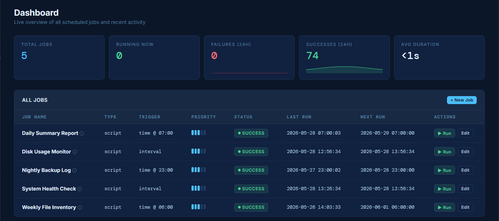This screenshot has width=499, height=221.
Task: Open info icon beside System Health Check
Action: [80, 189]
